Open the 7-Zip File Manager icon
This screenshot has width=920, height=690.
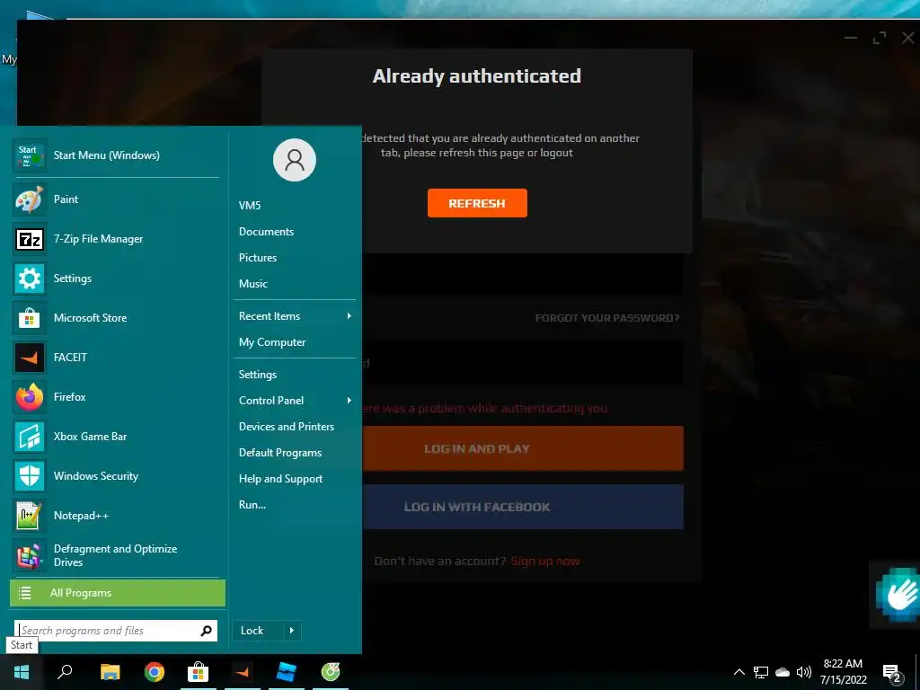point(29,239)
